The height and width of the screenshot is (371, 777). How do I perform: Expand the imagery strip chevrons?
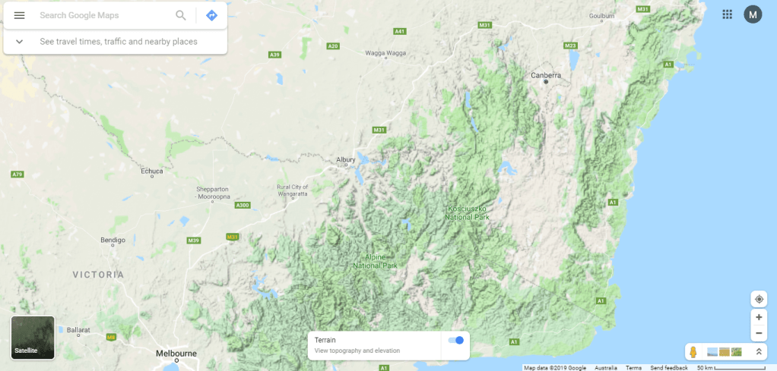click(x=759, y=352)
